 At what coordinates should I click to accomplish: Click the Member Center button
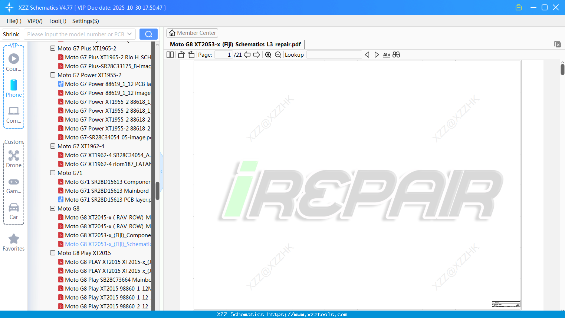[192, 33]
